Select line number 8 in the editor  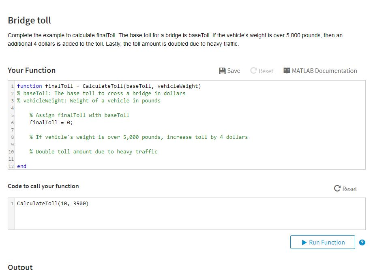11,137
